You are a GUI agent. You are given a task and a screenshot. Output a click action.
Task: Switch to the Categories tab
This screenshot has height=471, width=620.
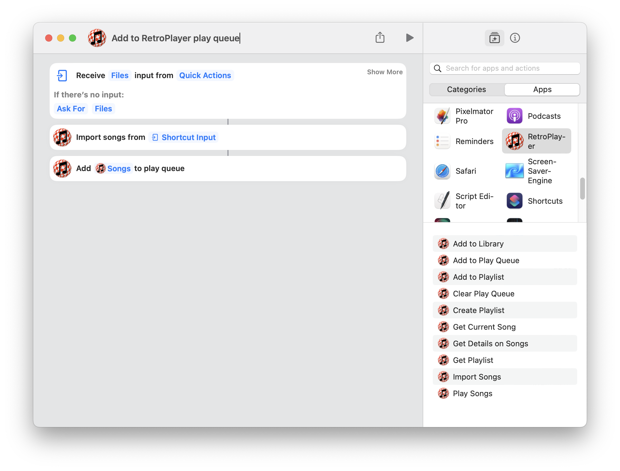coord(466,89)
